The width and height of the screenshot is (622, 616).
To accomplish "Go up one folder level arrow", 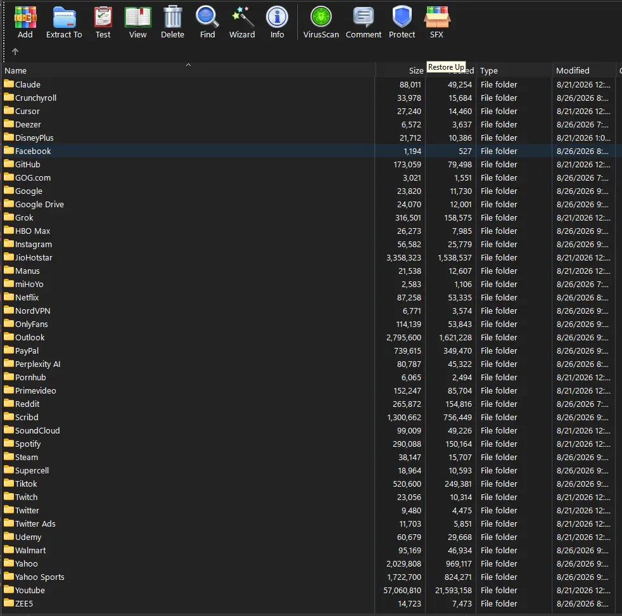I will (15, 51).
